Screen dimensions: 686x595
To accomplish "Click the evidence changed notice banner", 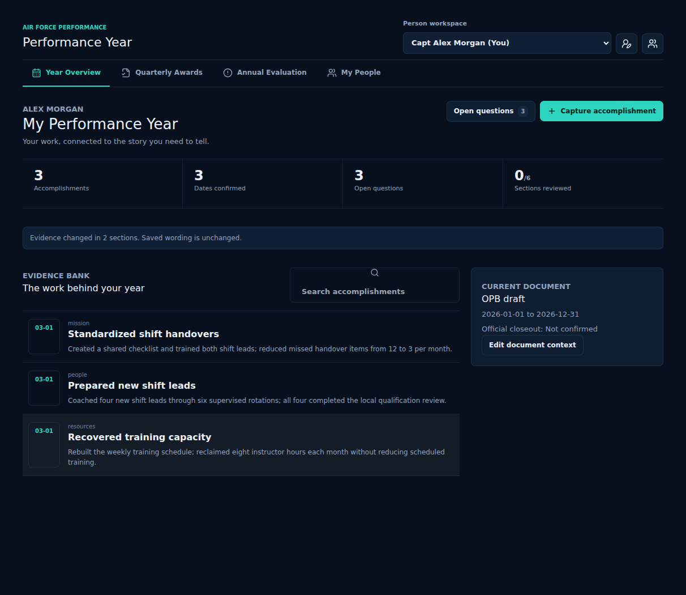I will pyautogui.click(x=343, y=238).
